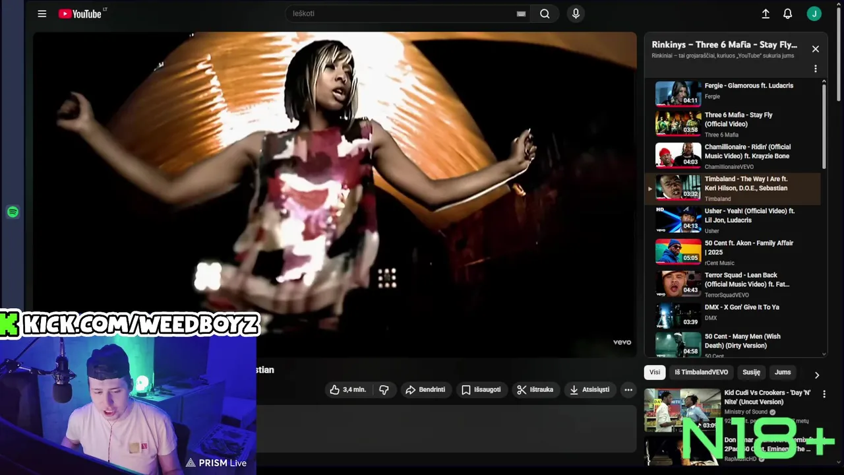The image size is (844, 475).
Task: Click the TerrorSquadVEVO channel name
Action: (727, 295)
